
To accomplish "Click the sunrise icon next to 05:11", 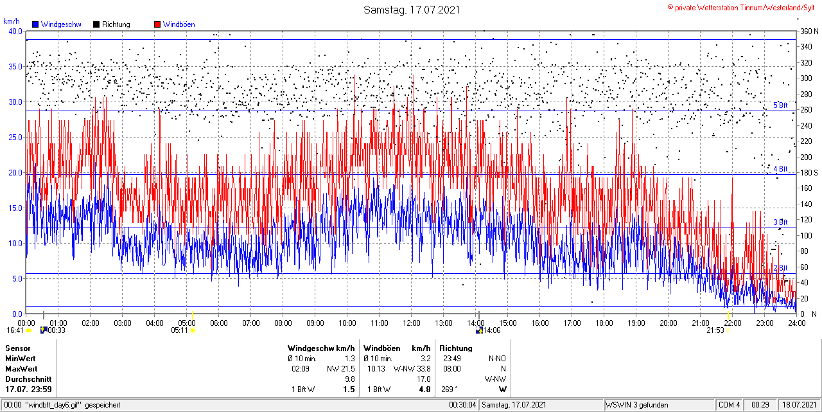I will tap(193, 330).
